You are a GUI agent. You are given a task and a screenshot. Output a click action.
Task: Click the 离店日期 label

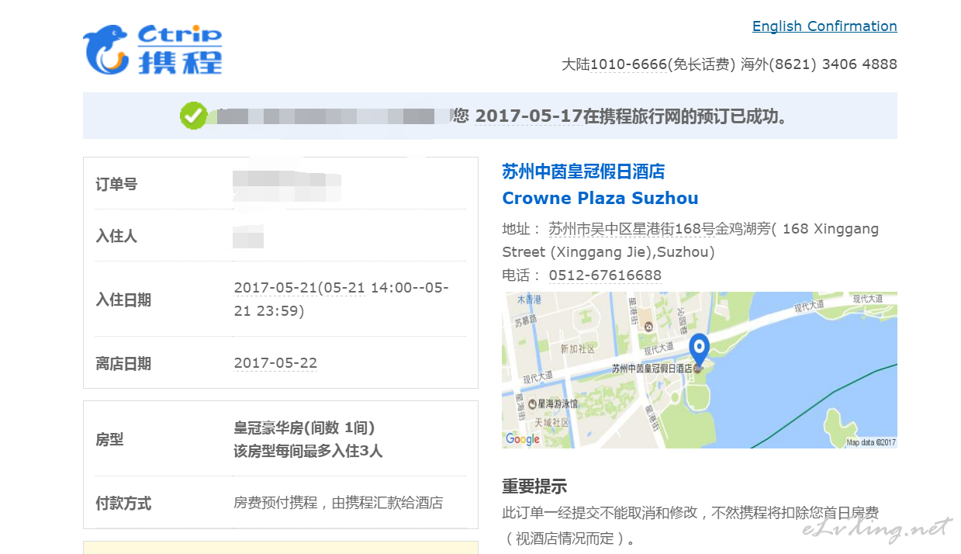(123, 364)
